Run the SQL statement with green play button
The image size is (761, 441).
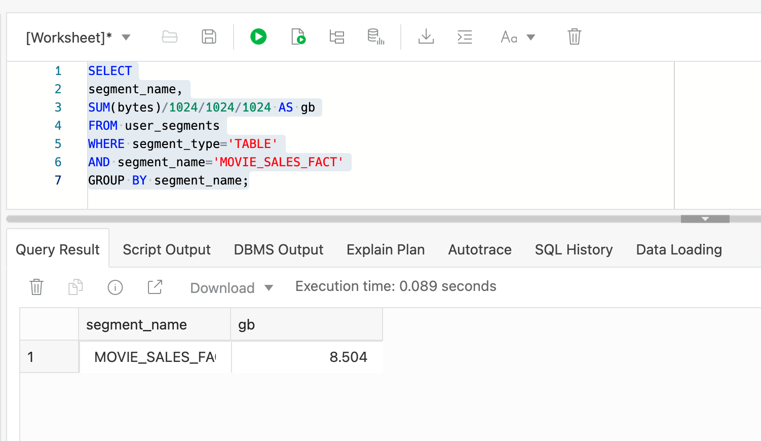(x=258, y=36)
